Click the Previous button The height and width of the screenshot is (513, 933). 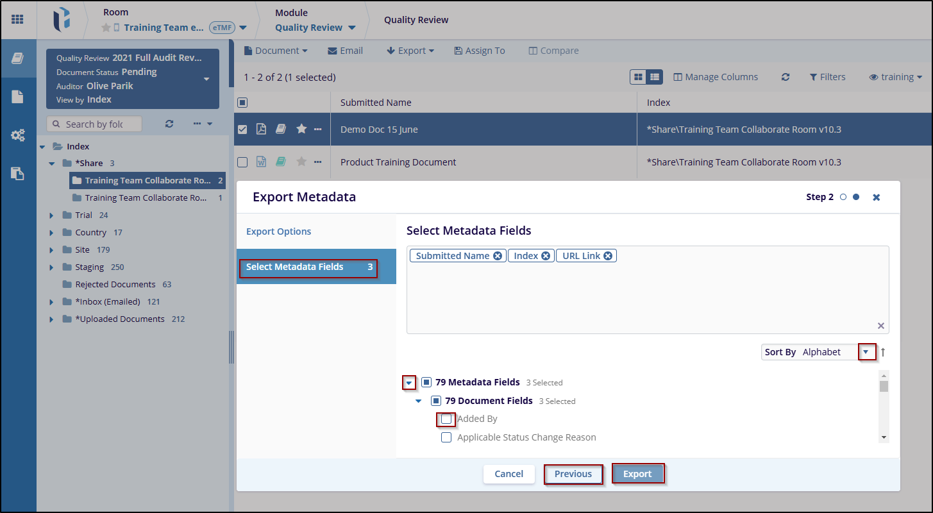pyautogui.click(x=573, y=474)
